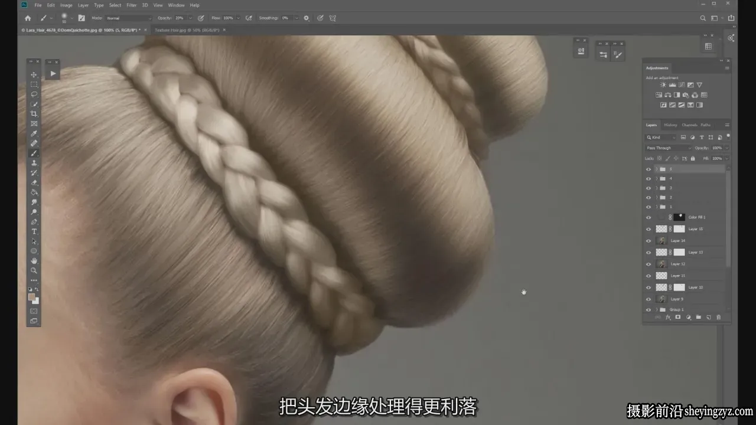Select the Eyedropper tool

tap(34, 133)
